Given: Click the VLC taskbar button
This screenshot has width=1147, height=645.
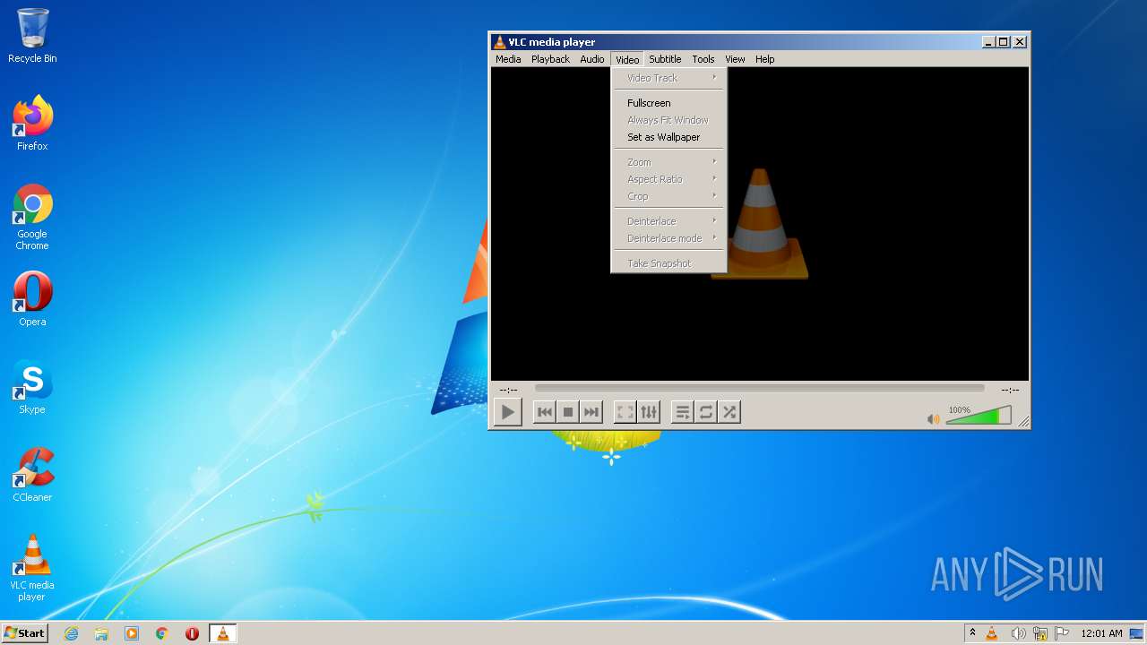Looking at the screenshot, I should tap(222, 633).
